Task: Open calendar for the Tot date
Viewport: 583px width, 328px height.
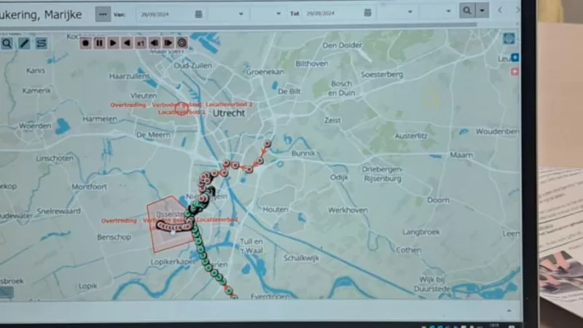Action: click(x=367, y=12)
